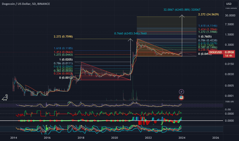Open the USD currency selector
This screenshot has height=141, width=239.
[231, 4]
